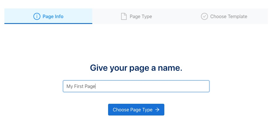Screen dimensions: 273x133
Task: Click the word "First" in the name field
Action: click(x=79, y=86)
